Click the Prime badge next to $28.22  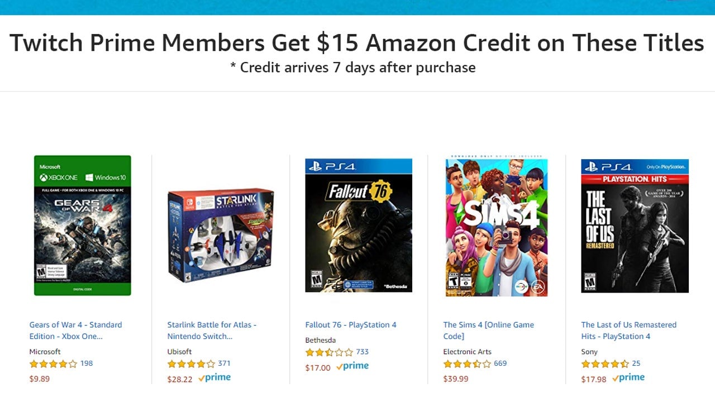pyautogui.click(x=214, y=378)
